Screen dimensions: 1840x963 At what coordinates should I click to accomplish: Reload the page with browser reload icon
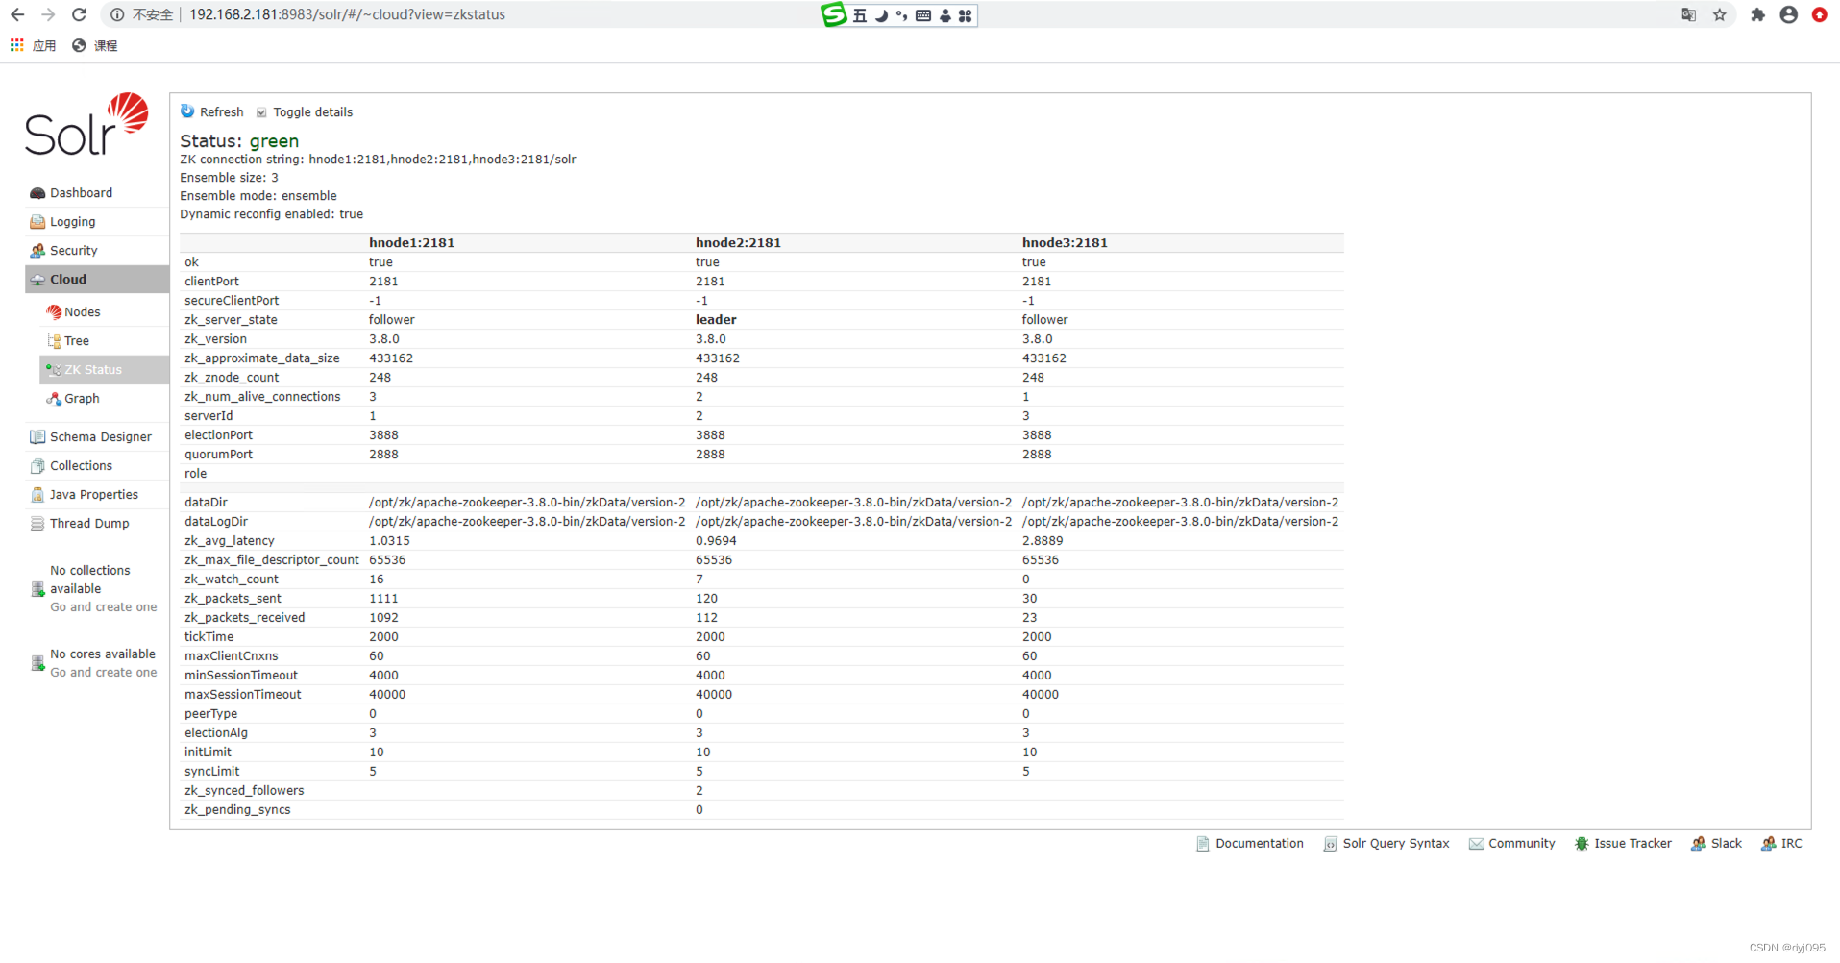click(x=79, y=14)
